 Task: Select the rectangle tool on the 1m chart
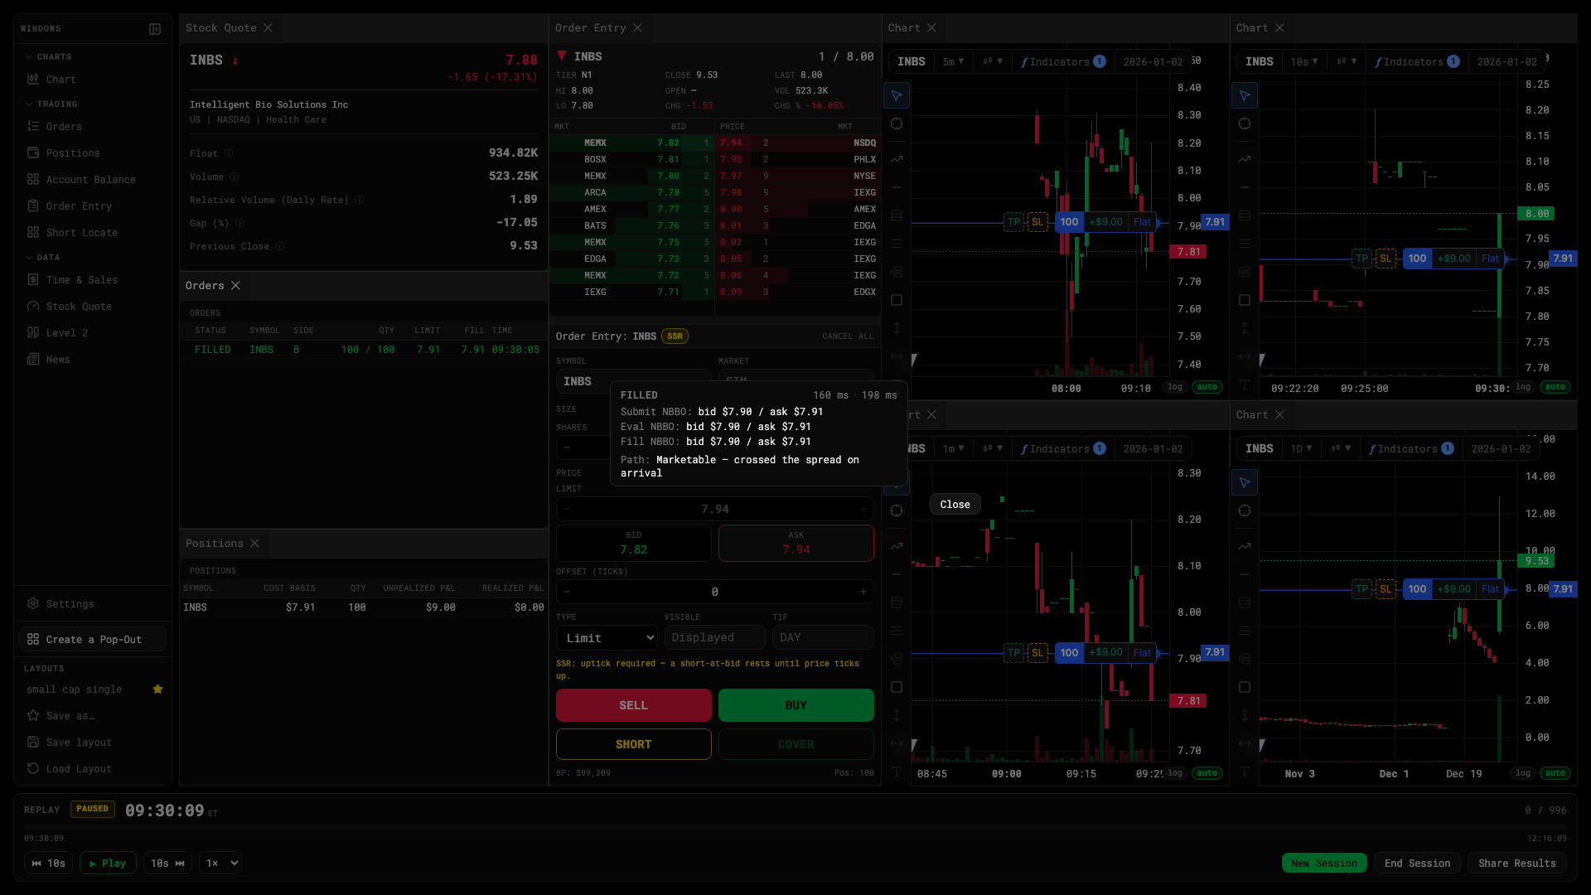(897, 687)
